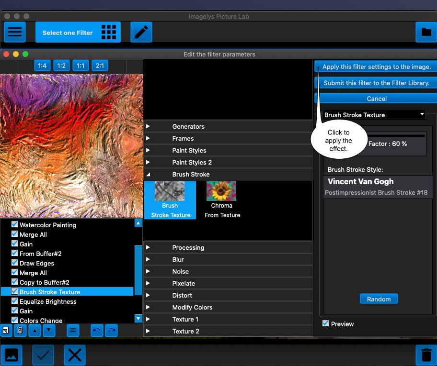
Task: Toggle the Draw Edges checkbox
Action: click(14, 263)
